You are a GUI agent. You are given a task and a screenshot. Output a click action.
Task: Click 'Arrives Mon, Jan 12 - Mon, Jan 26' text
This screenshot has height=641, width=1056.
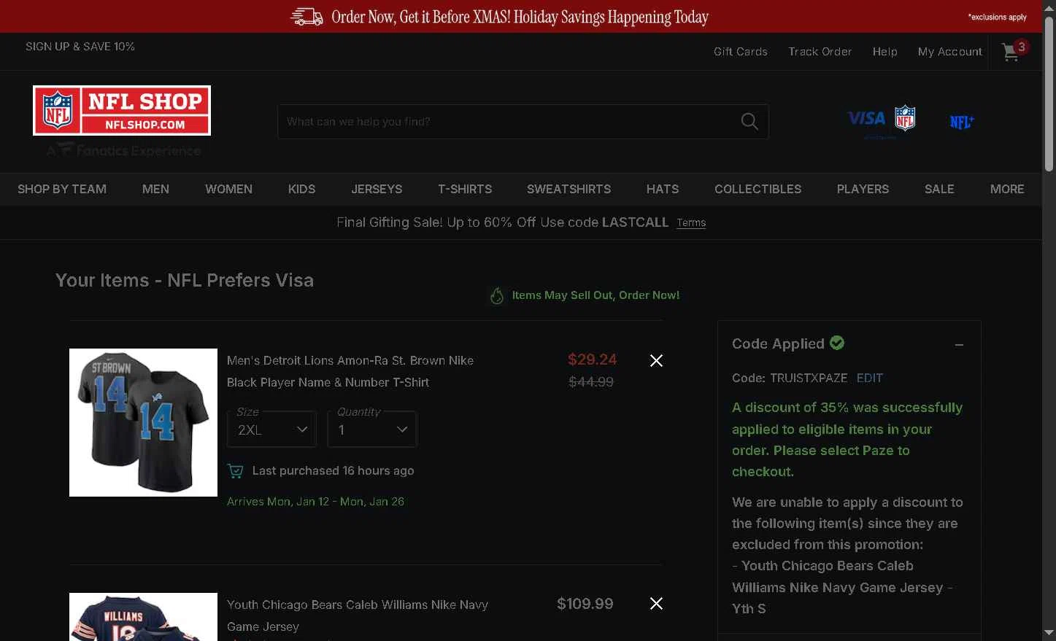(x=315, y=501)
